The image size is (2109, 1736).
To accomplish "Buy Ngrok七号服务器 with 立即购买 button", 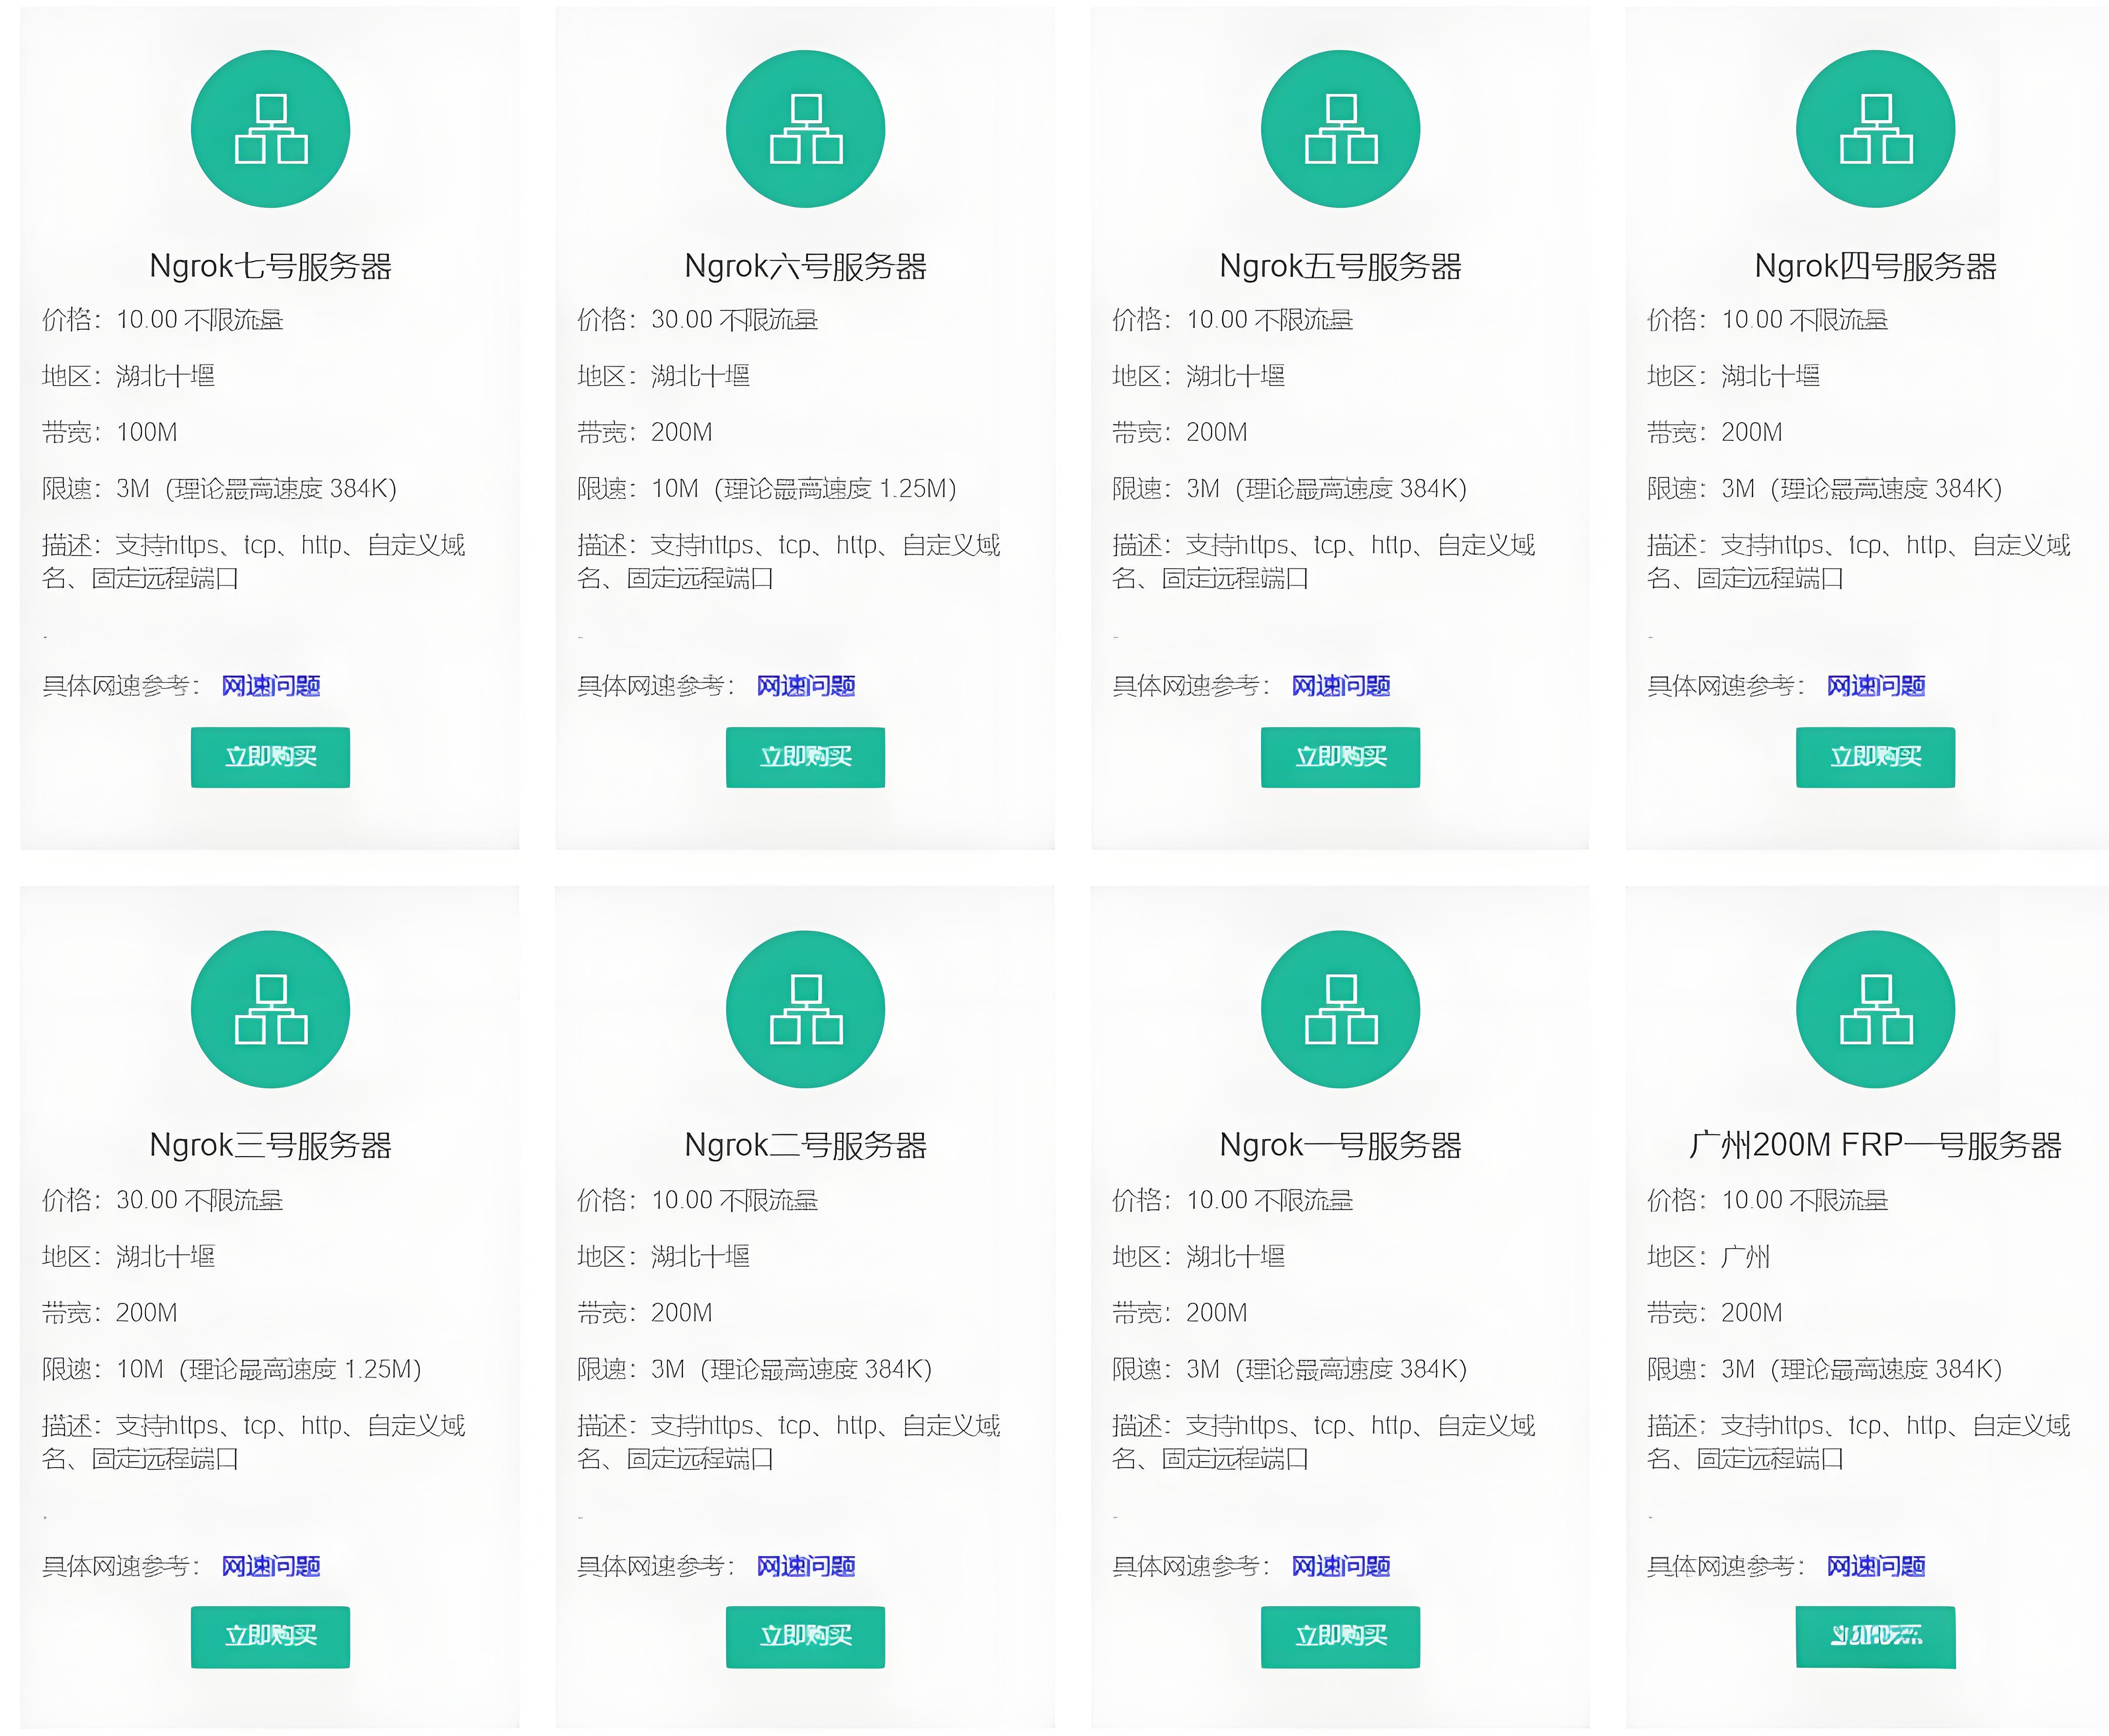I will click(270, 757).
